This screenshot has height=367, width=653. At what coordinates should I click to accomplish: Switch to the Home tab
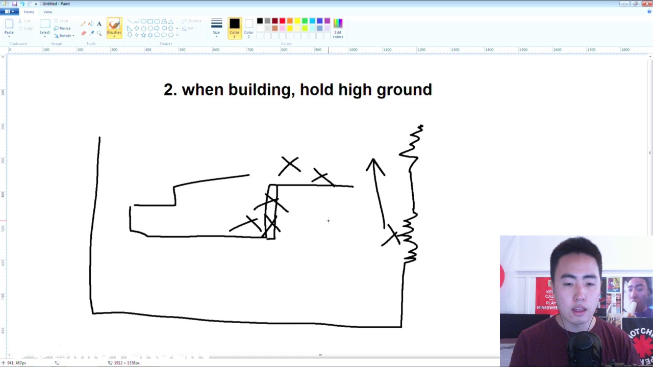click(x=29, y=12)
